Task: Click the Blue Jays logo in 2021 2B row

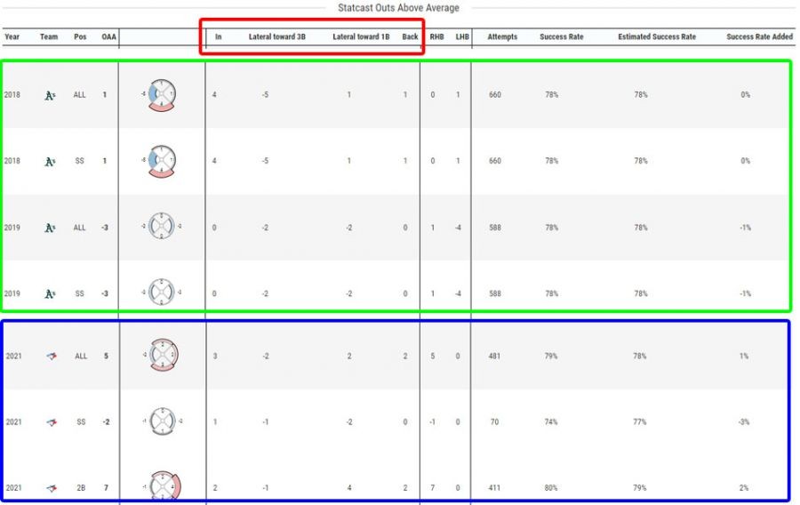Action: (52, 488)
